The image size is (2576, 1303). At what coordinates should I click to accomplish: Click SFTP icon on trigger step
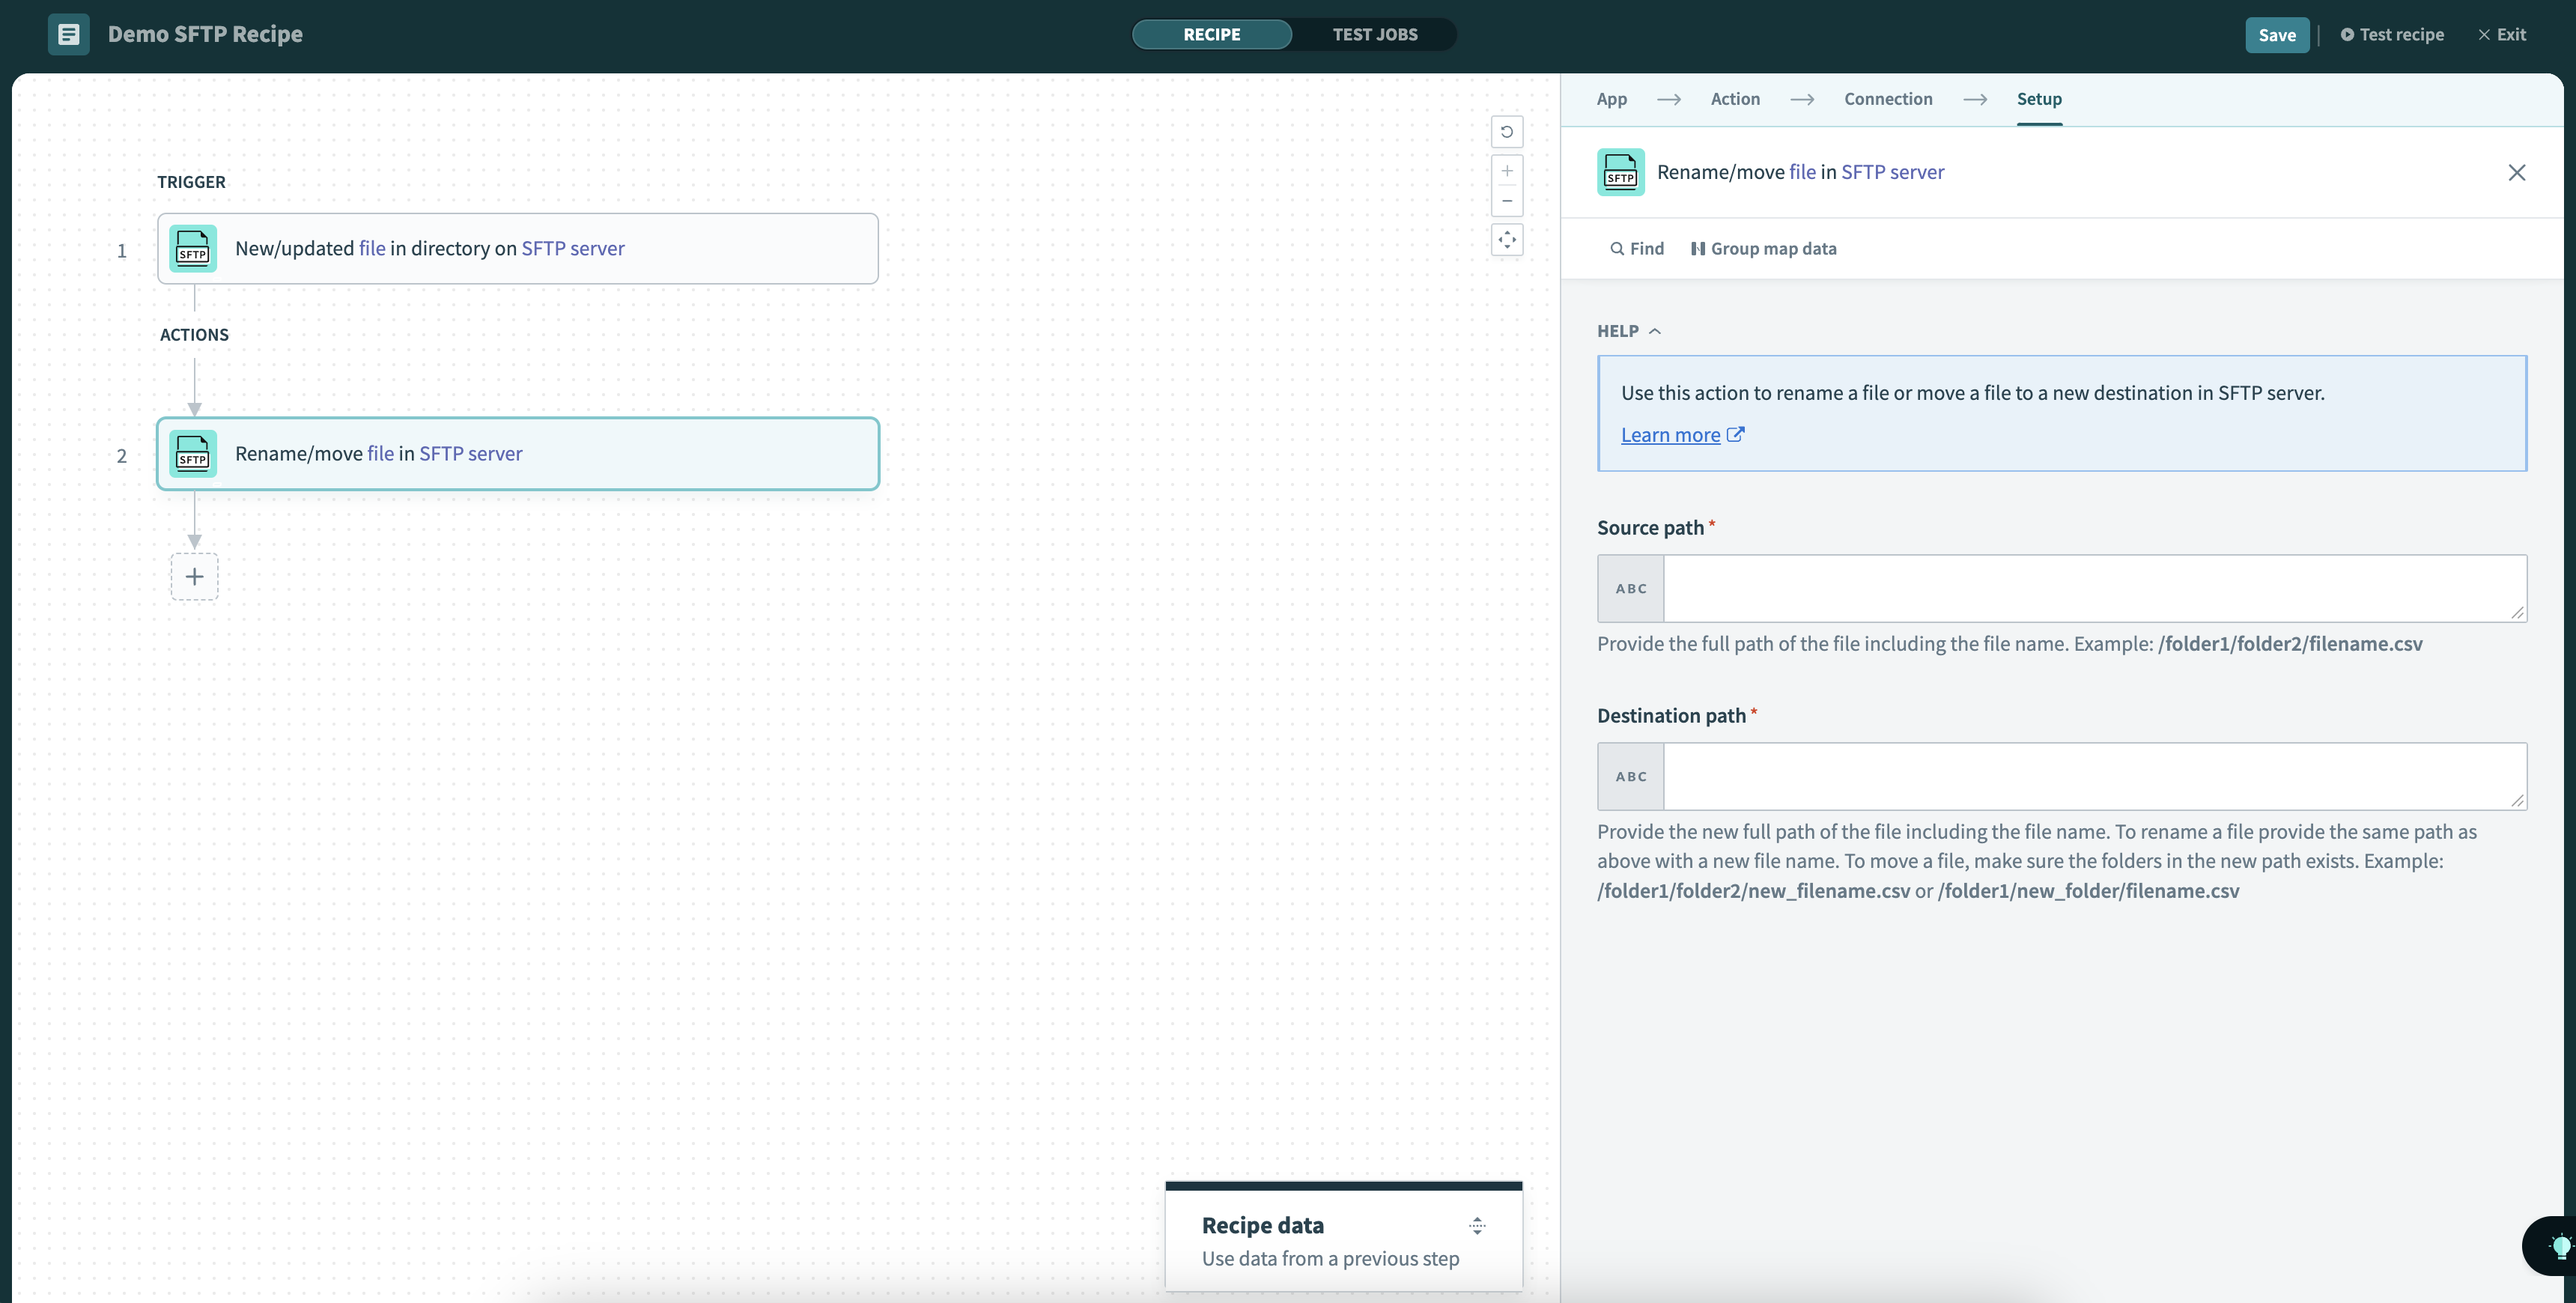click(x=192, y=249)
